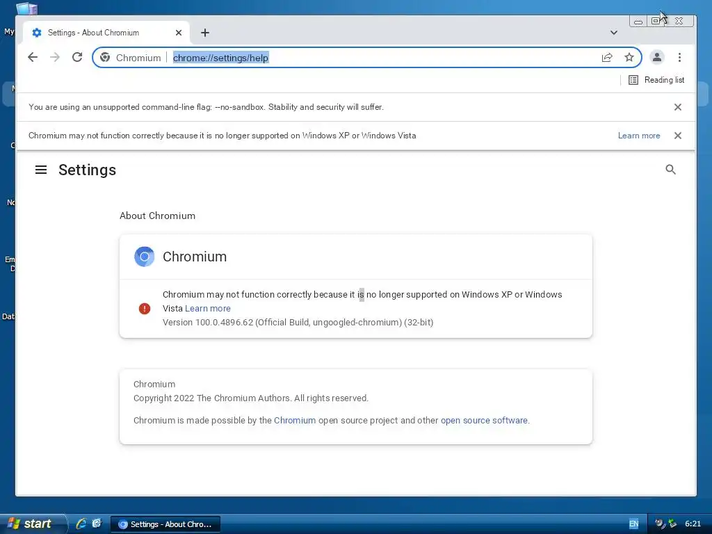Launch Internet Explorer from quick launch
Viewport: 712px width, 534px height.
coord(81,524)
